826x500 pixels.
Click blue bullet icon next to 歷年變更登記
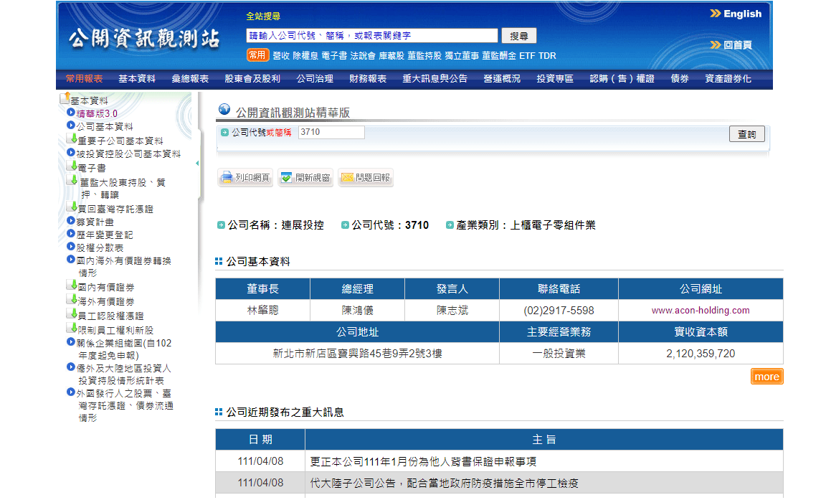click(70, 233)
